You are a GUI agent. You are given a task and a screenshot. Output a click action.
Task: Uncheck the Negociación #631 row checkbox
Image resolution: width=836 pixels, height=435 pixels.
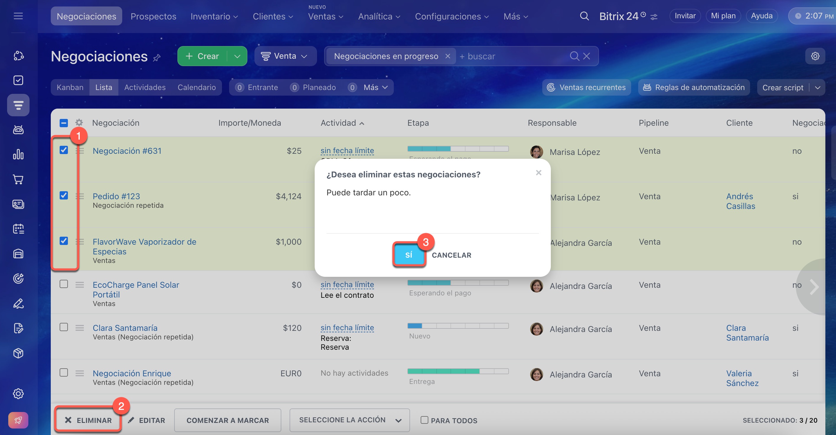point(63,150)
